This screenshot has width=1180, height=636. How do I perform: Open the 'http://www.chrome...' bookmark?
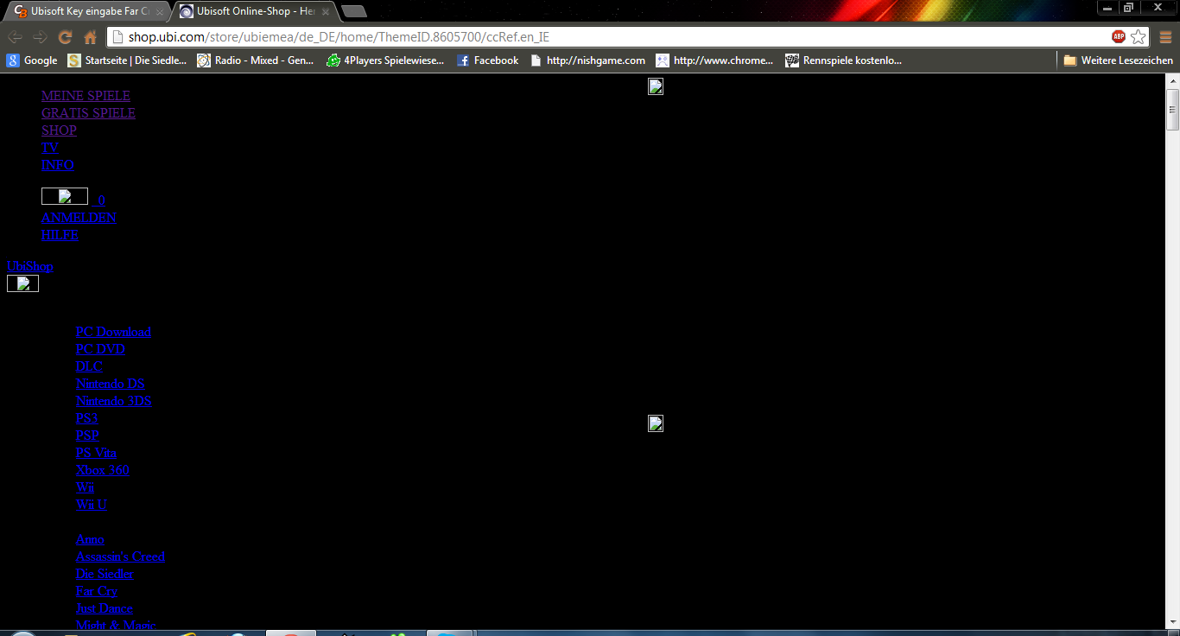(715, 60)
